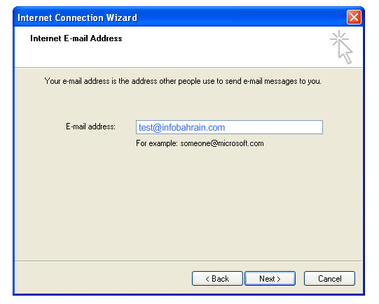Click the word 'test' in the email field

click(x=146, y=127)
